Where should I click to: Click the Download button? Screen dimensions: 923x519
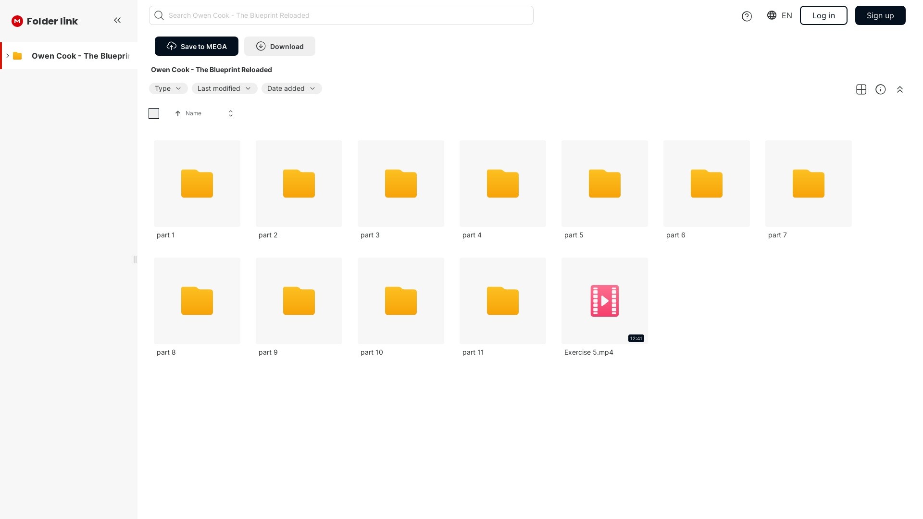279,46
